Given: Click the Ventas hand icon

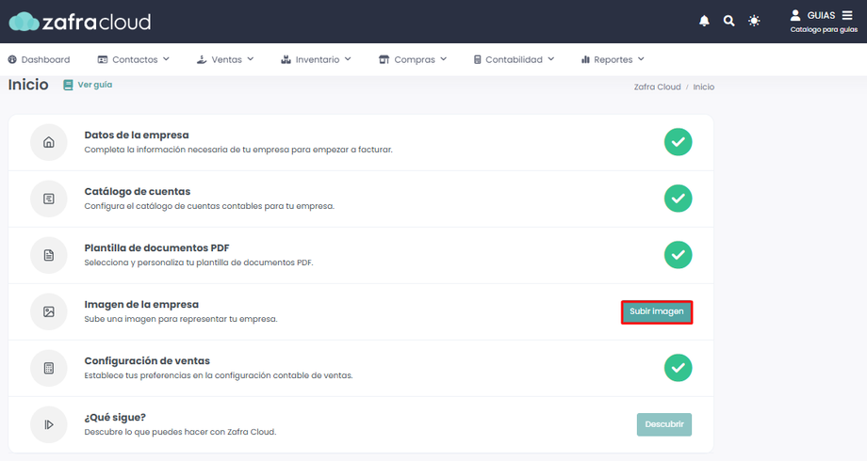Looking at the screenshot, I should pyautogui.click(x=202, y=59).
